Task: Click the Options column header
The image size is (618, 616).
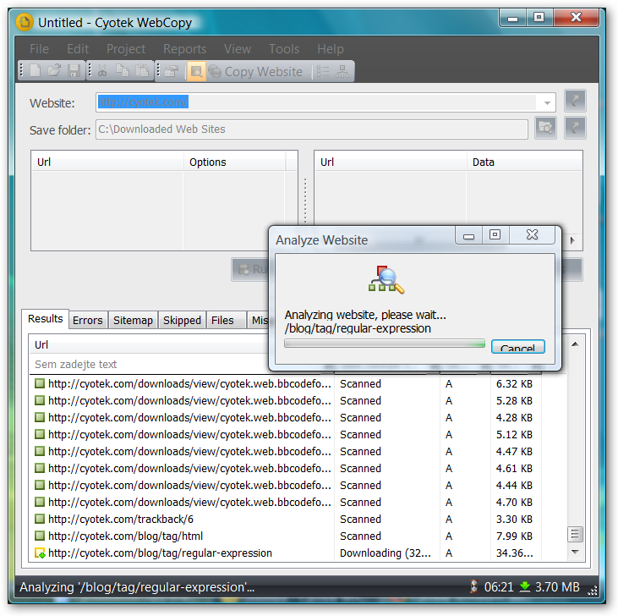Action: [234, 162]
